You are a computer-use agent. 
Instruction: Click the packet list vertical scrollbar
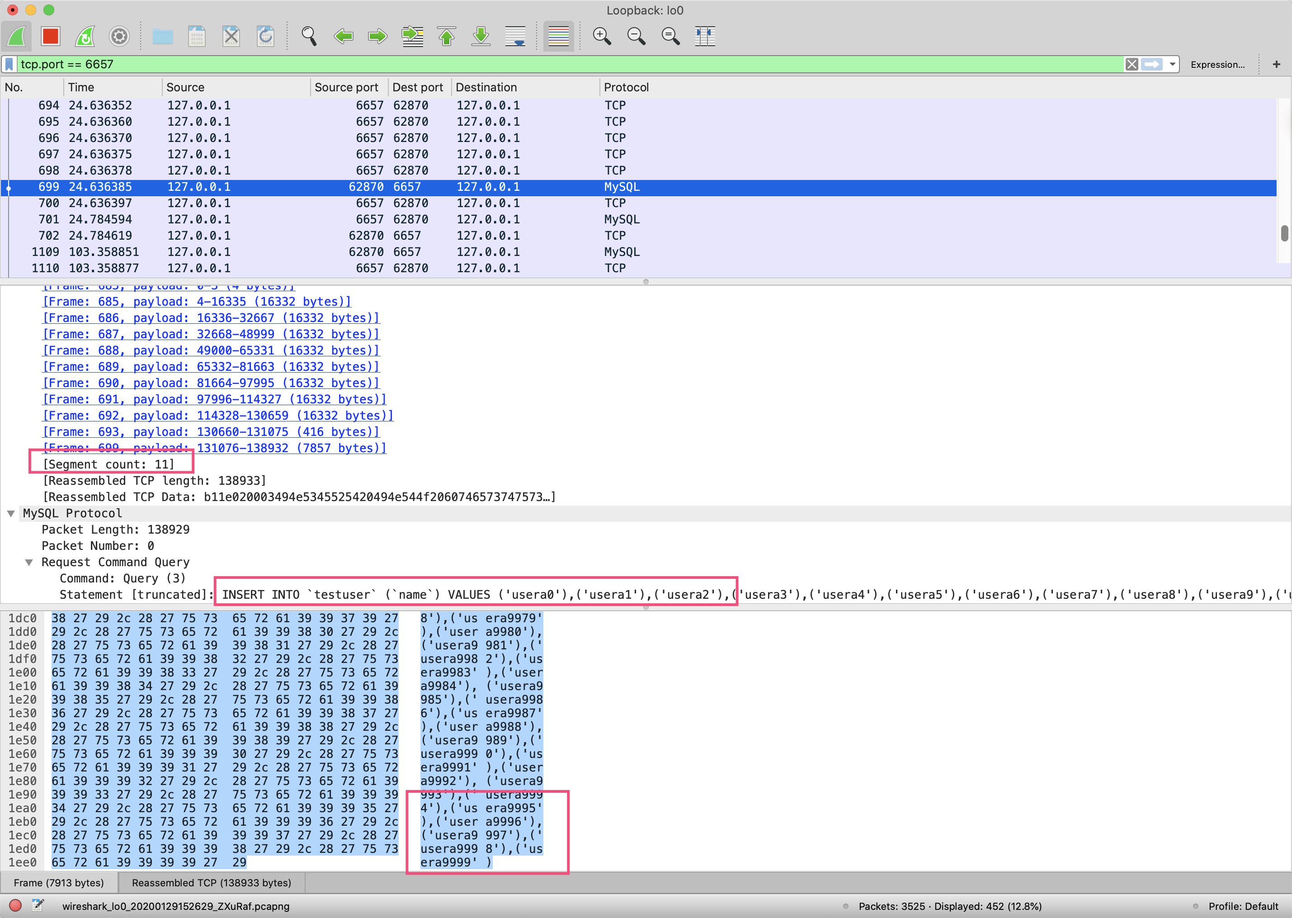(1284, 232)
